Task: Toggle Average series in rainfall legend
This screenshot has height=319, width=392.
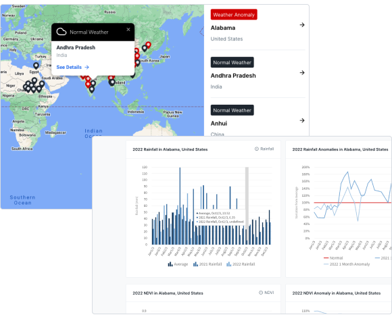Action: pyautogui.click(x=178, y=264)
